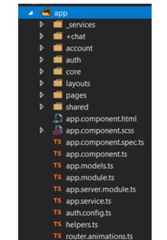Click the TS icon beside helpers.ts
This screenshot has width=167, height=240.
pyautogui.click(x=57, y=224)
